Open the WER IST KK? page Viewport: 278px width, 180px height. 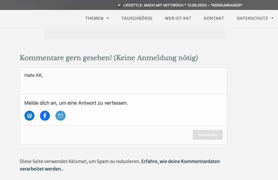pos(178,18)
